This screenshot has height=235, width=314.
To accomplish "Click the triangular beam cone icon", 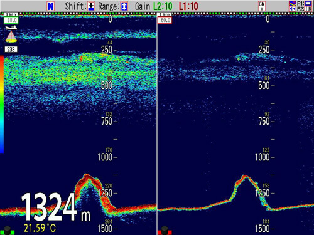I will point(11,37).
